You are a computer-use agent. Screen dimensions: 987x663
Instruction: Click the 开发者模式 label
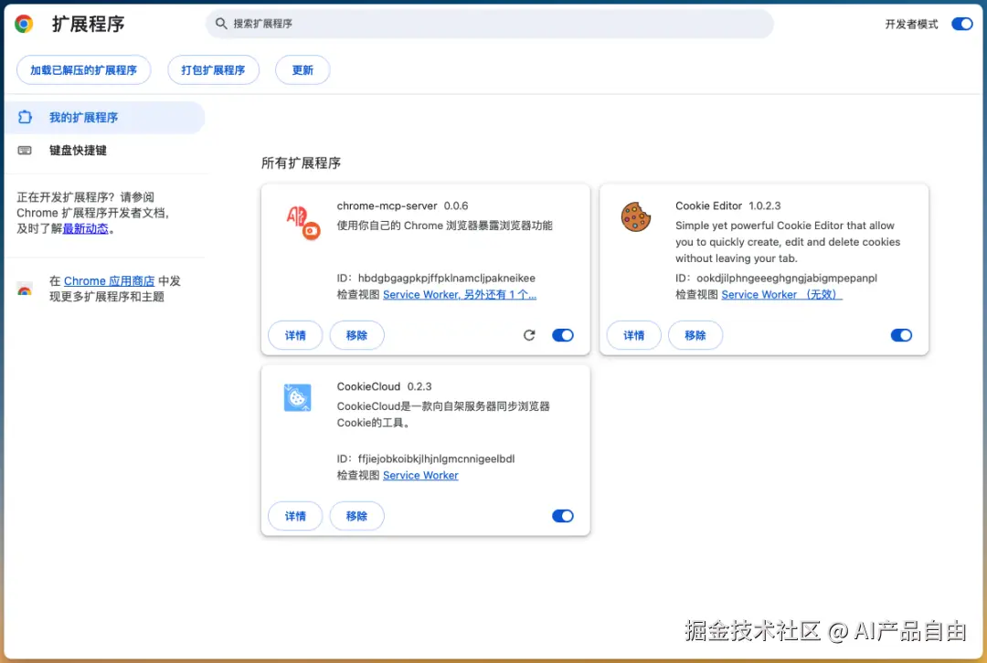click(911, 24)
